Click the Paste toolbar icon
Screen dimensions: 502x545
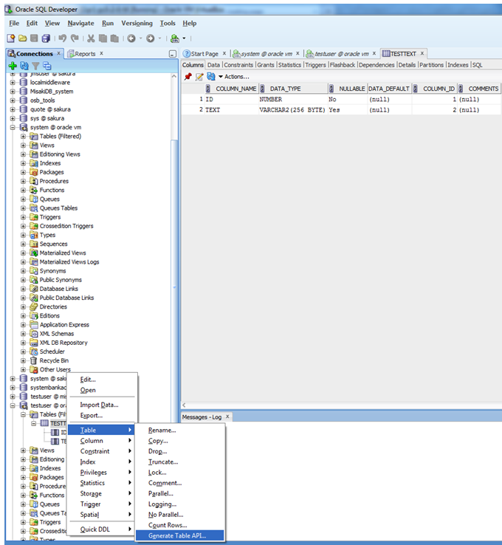pos(114,38)
